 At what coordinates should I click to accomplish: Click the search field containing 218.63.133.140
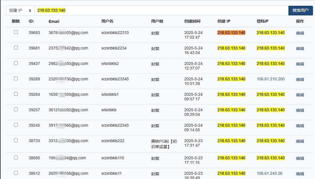161,10
